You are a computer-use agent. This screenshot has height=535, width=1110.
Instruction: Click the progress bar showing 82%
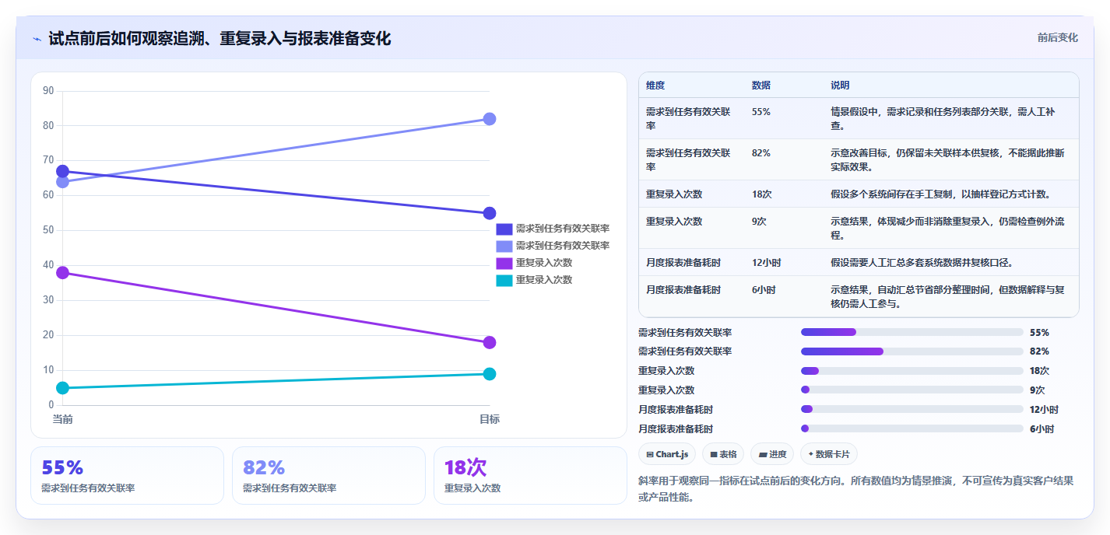[912, 351]
